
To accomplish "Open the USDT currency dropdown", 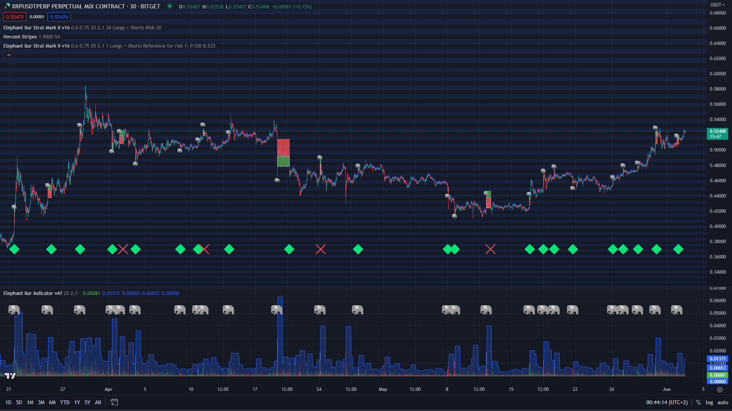I will pos(717,5).
